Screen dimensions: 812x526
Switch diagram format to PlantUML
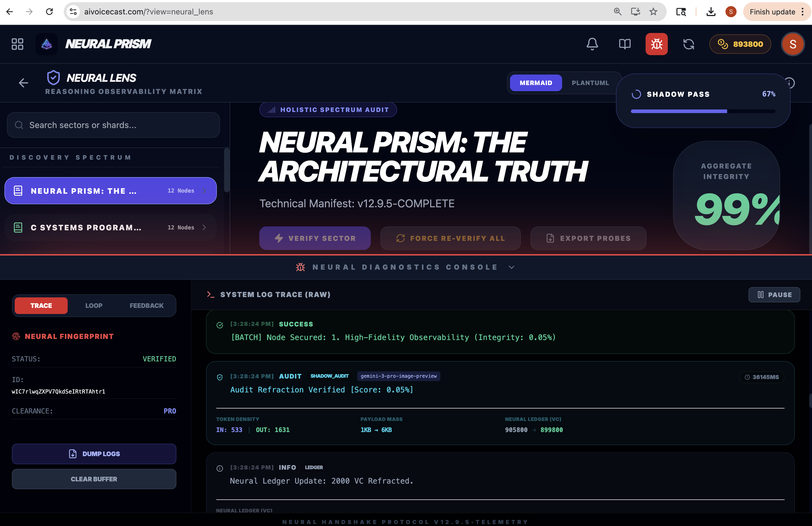coord(590,83)
